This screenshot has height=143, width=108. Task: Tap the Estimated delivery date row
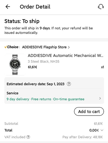tap(54, 84)
